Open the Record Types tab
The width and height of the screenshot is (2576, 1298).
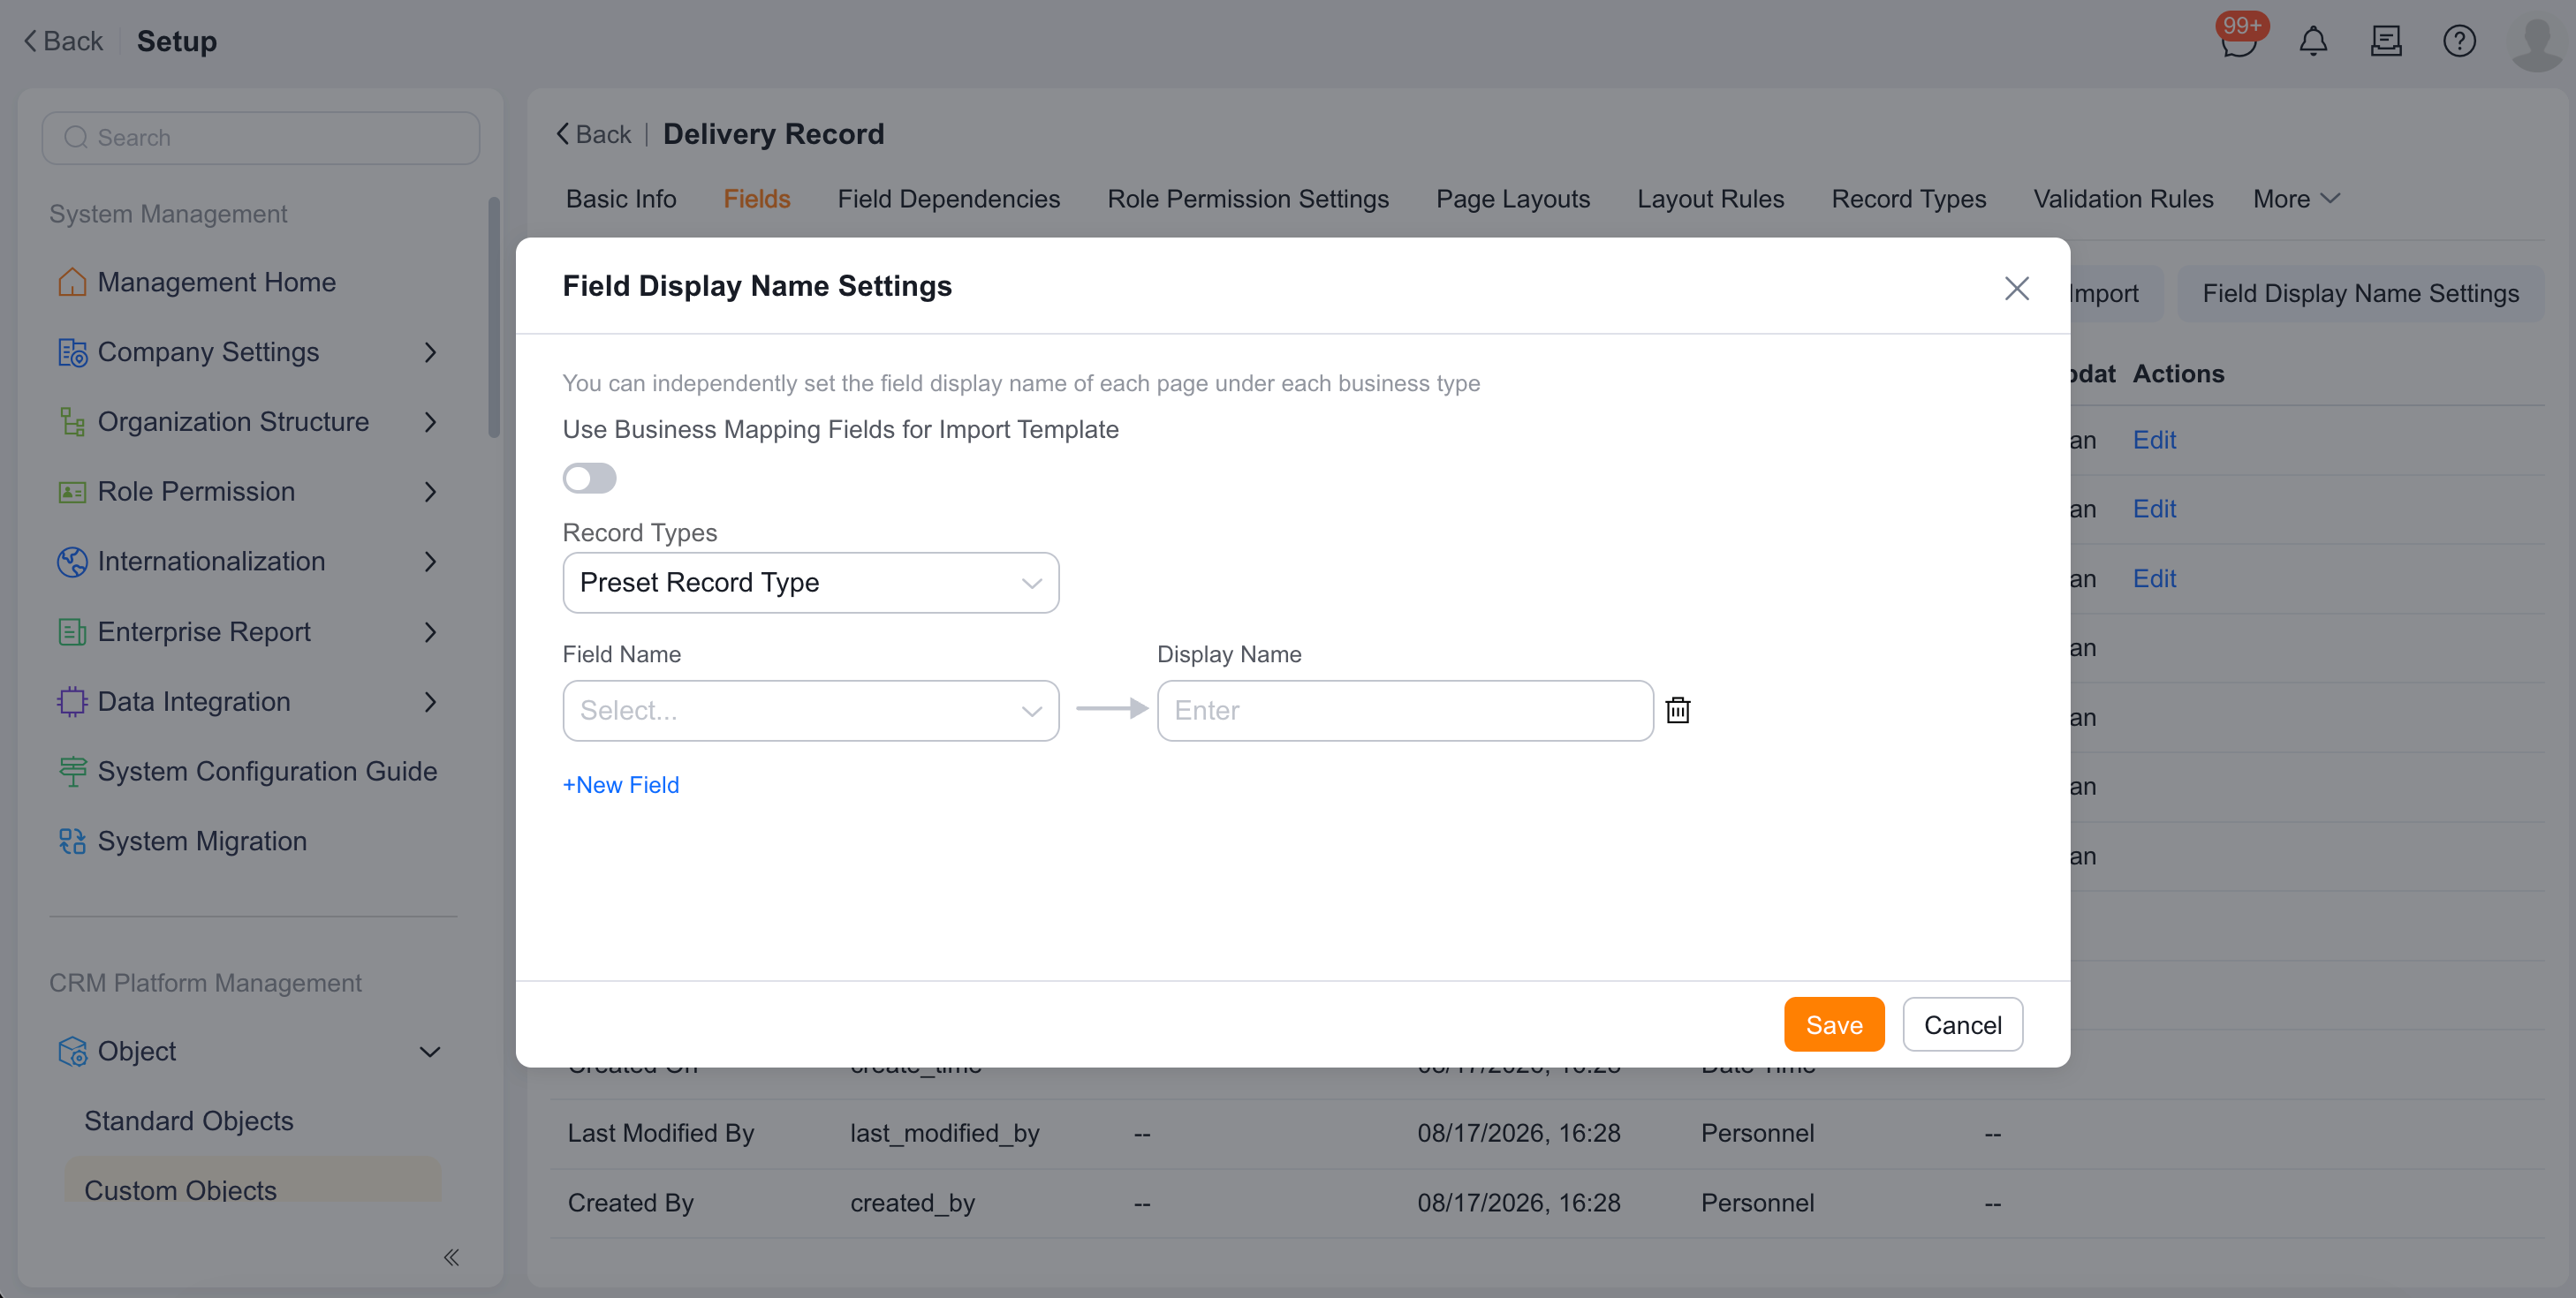(1908, 199)
